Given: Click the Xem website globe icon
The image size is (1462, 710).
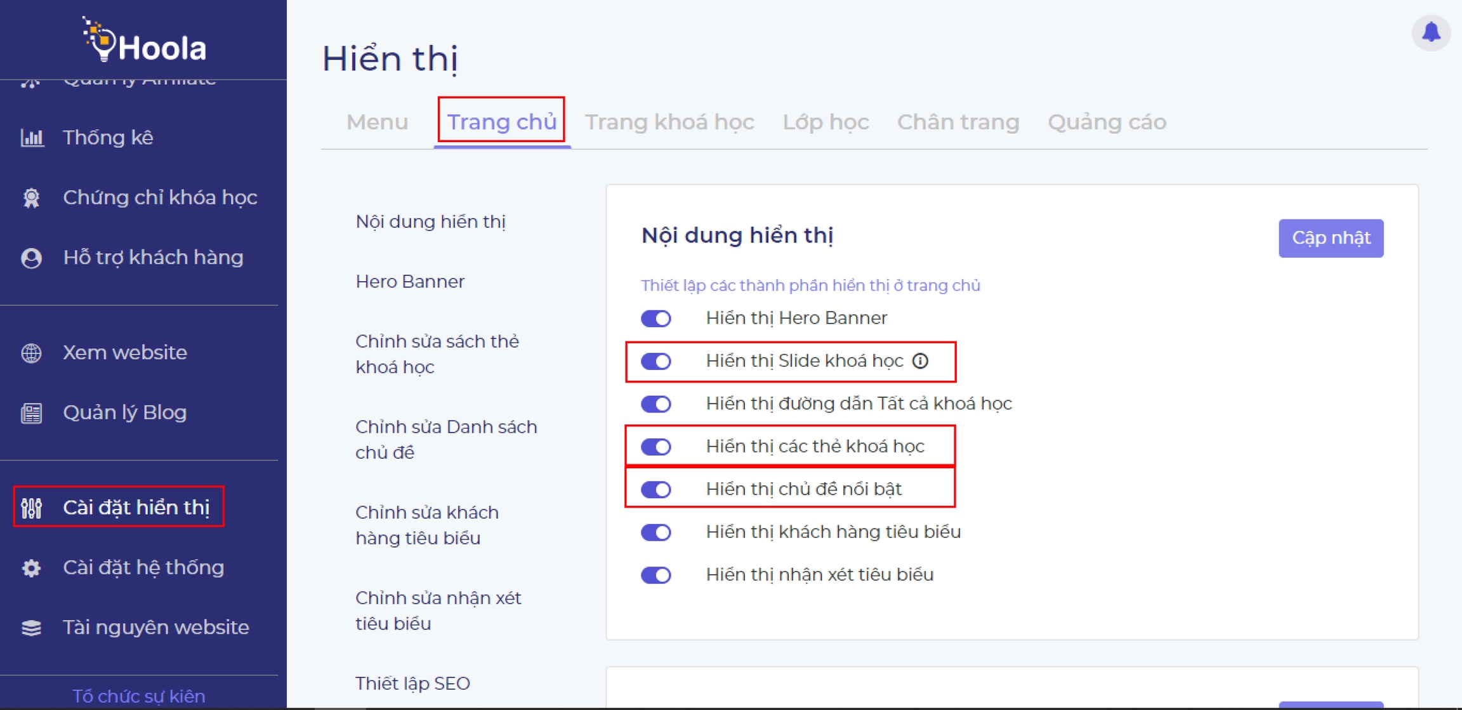Looking at the screenshot, I should (x=32, y=353).
